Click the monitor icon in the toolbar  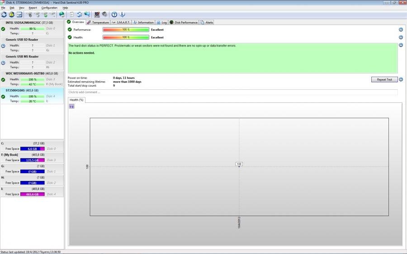19,14
